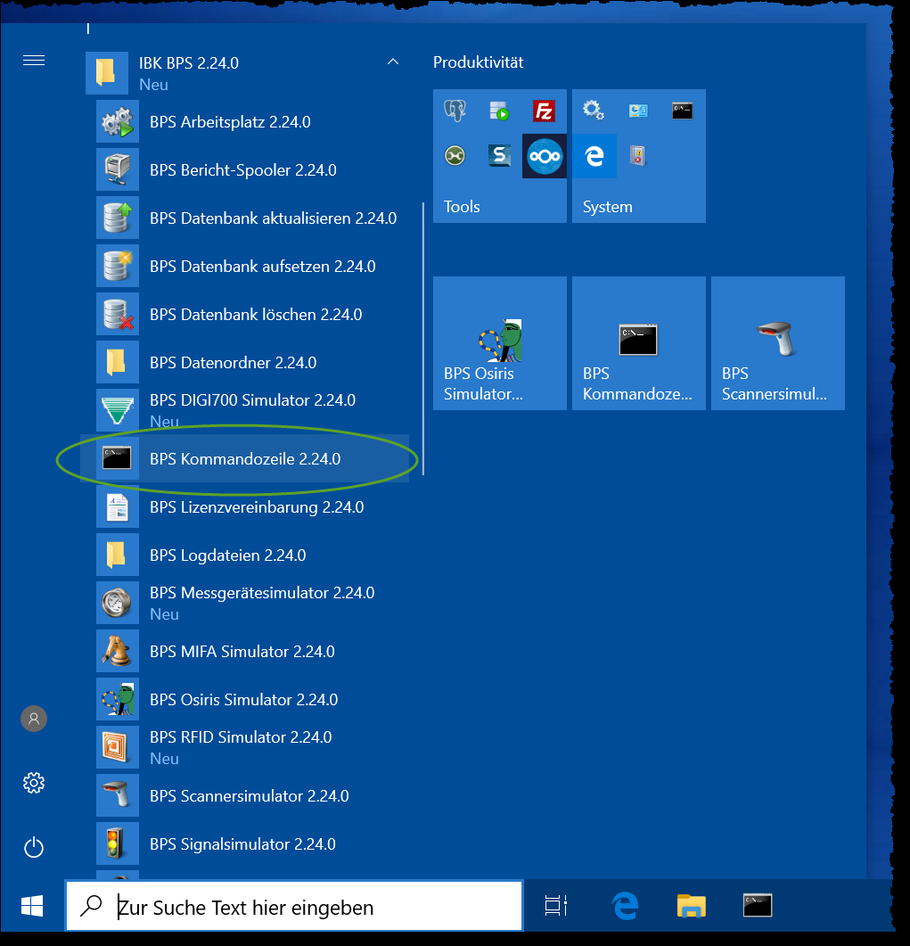Open BPS Messgerätesimulator 2.24.0
Screen dimensions: 910x946
[x=261, y=593]
